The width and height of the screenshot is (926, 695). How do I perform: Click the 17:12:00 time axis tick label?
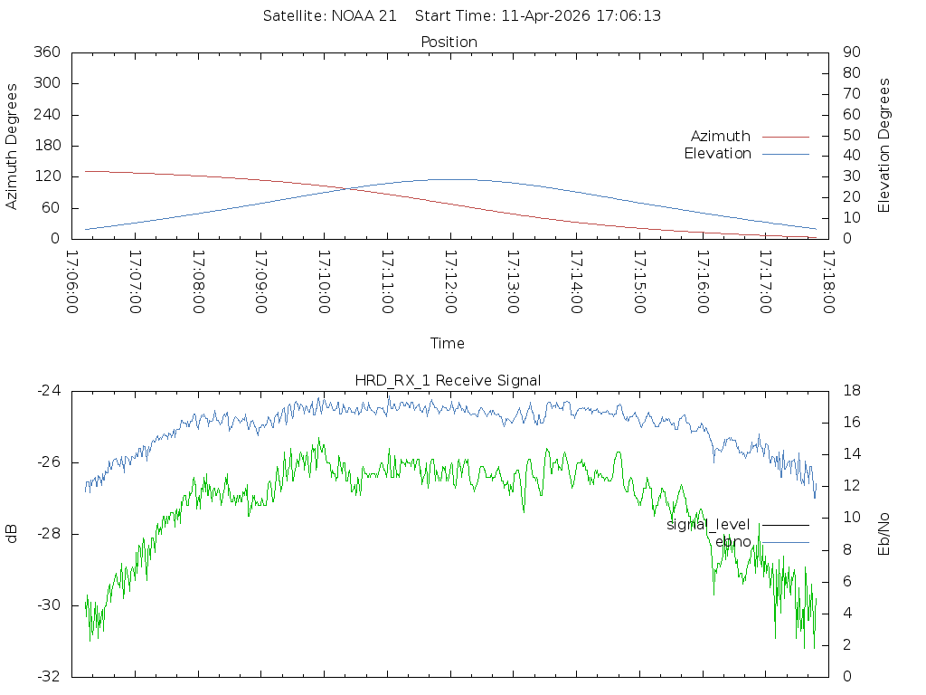click(450, 281)
